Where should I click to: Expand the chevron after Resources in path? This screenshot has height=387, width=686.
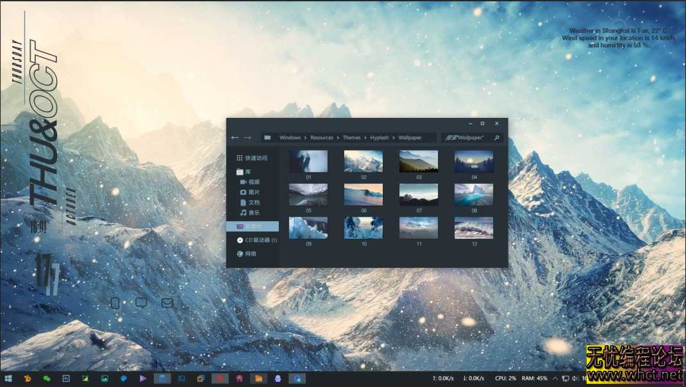click(338, 138)
